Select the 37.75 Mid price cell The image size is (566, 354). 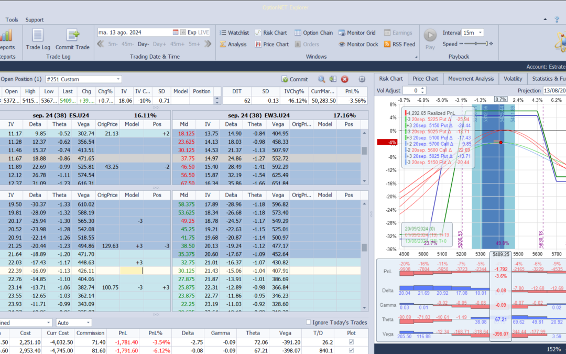click(184, 158)
